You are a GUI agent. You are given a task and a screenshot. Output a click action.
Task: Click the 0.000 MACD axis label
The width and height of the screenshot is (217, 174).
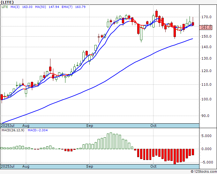point(206,149)
